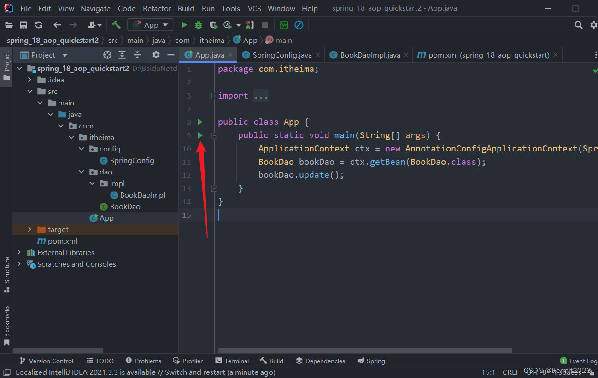The height and width of the screenshot is (378, 598).
Task: Toggle the Bookmarks side panel
Action: [6, 326]
